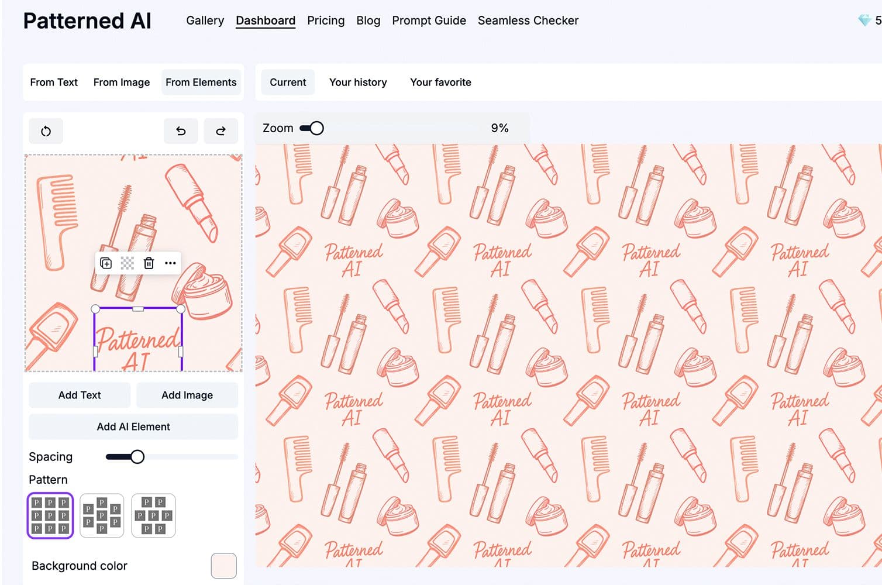Click the transparency checkerboard icon on the element toolbar

click(127, 263)
